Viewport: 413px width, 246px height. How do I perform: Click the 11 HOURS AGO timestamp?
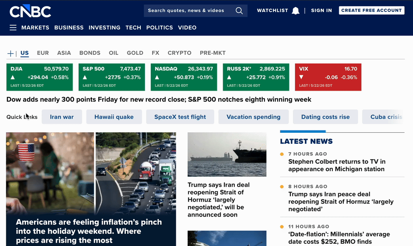coord(309,226)
